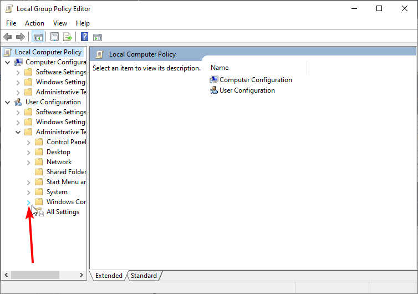Click the tree horizontal scrollbar thumb

click(x=35, y=275)
